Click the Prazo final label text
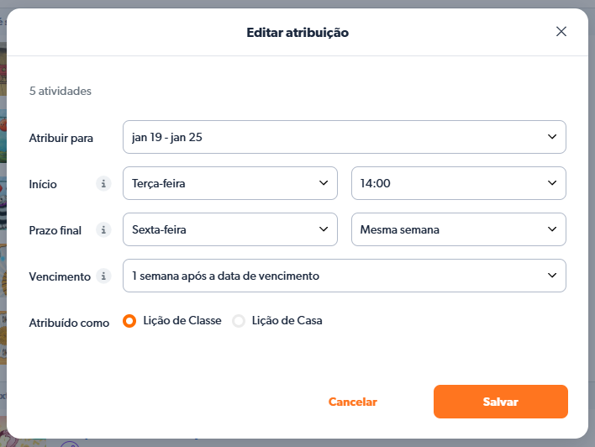Screen dimensions: 595x447 point(55,230)
